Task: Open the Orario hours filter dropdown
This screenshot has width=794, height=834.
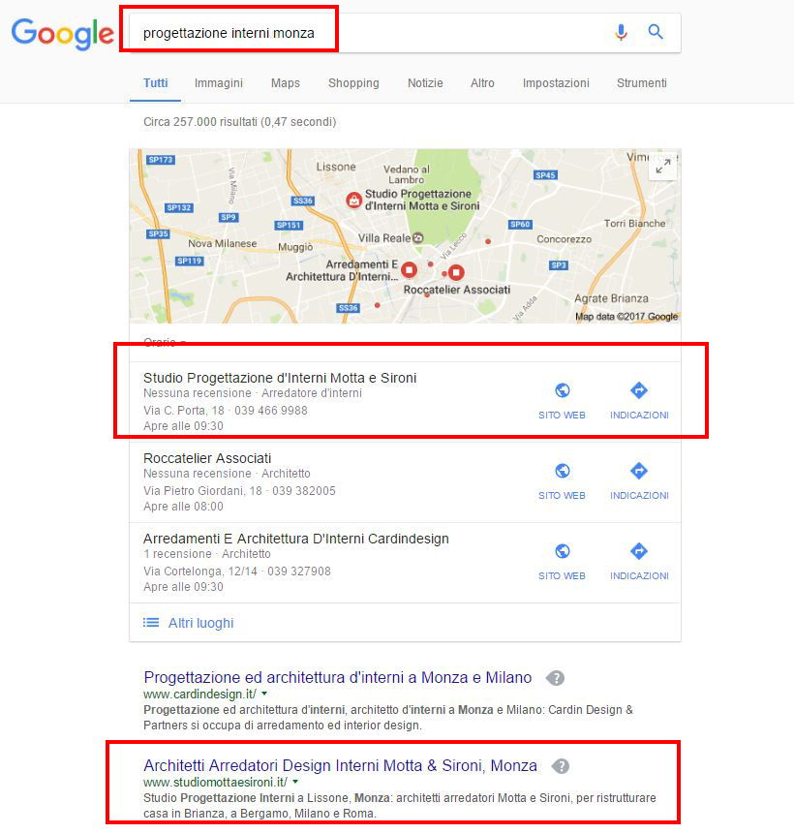Action: tap(165, 341)
